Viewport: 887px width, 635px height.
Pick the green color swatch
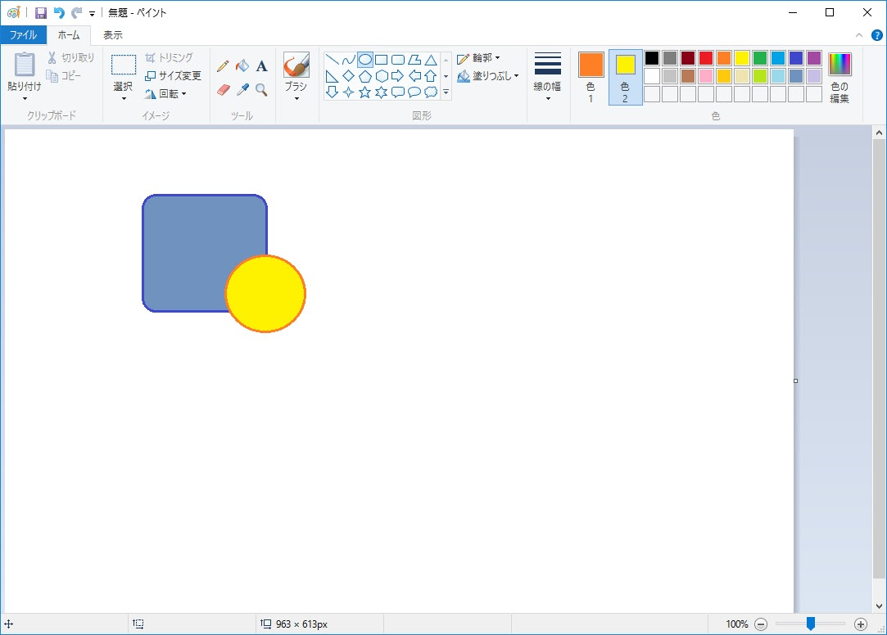tap(760, 57)
